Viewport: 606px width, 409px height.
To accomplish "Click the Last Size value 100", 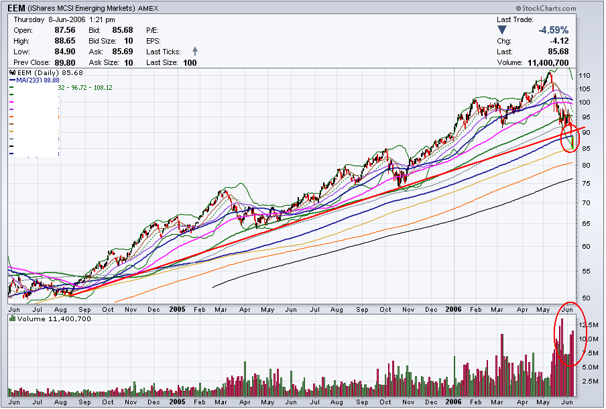I will click(x=190, y=62).
